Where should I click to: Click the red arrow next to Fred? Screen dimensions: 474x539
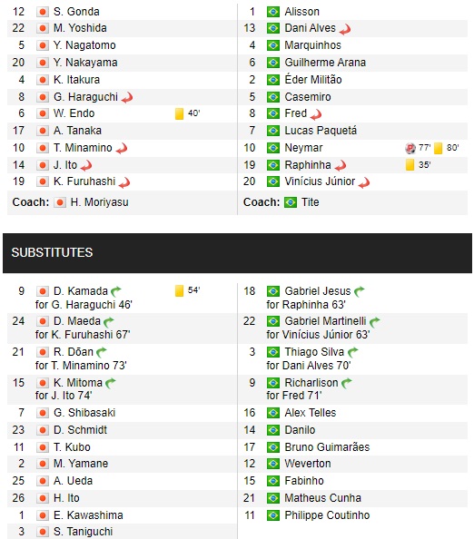[x=316, y=115]
